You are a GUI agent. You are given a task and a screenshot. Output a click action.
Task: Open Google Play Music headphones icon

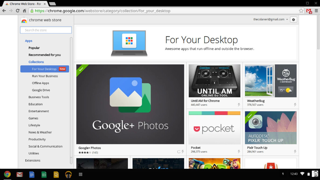click(x=68, y=175)
